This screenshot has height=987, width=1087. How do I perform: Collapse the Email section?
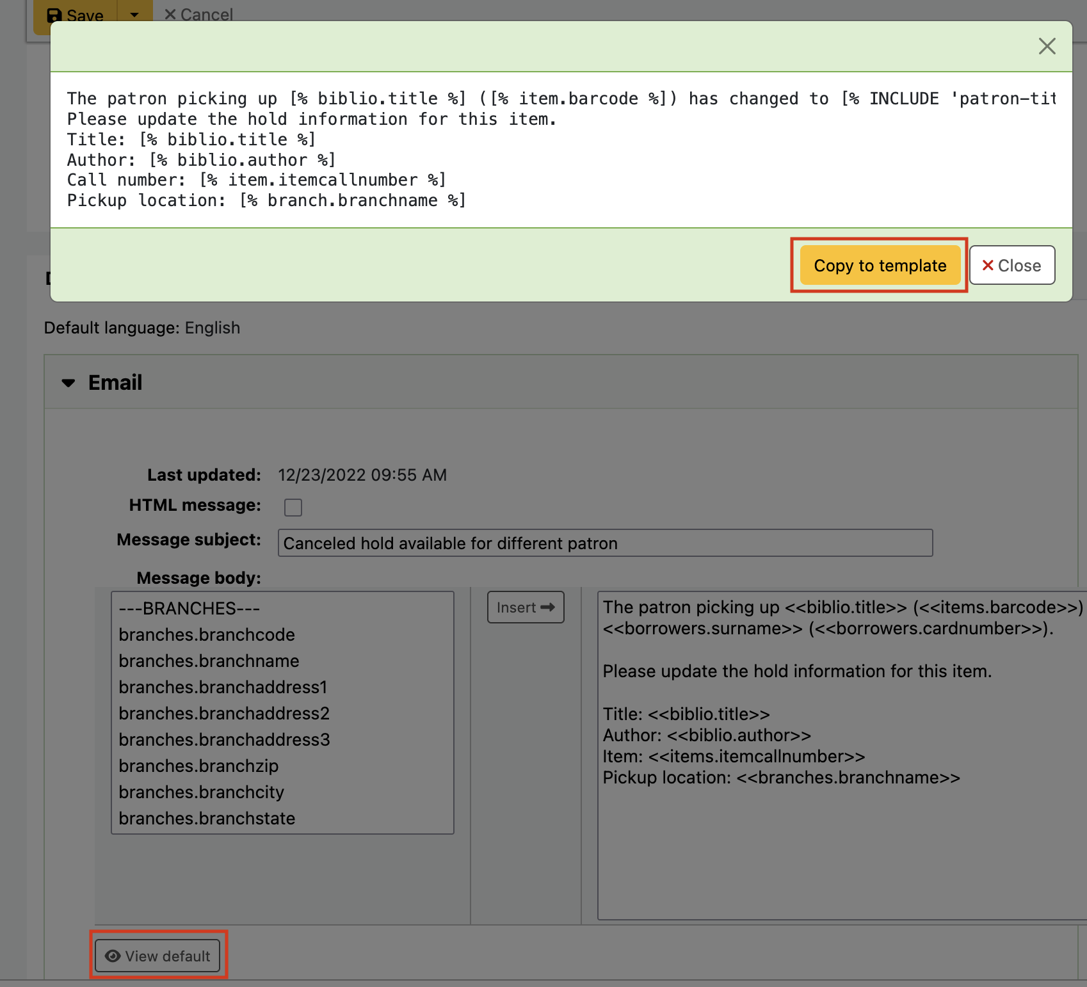pos(68,383)
